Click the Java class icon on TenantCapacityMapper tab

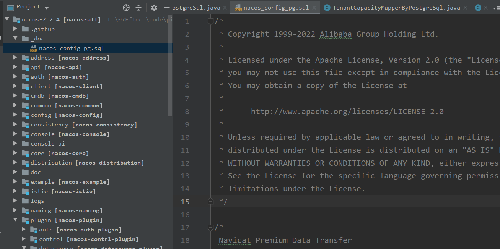point(327,7)
